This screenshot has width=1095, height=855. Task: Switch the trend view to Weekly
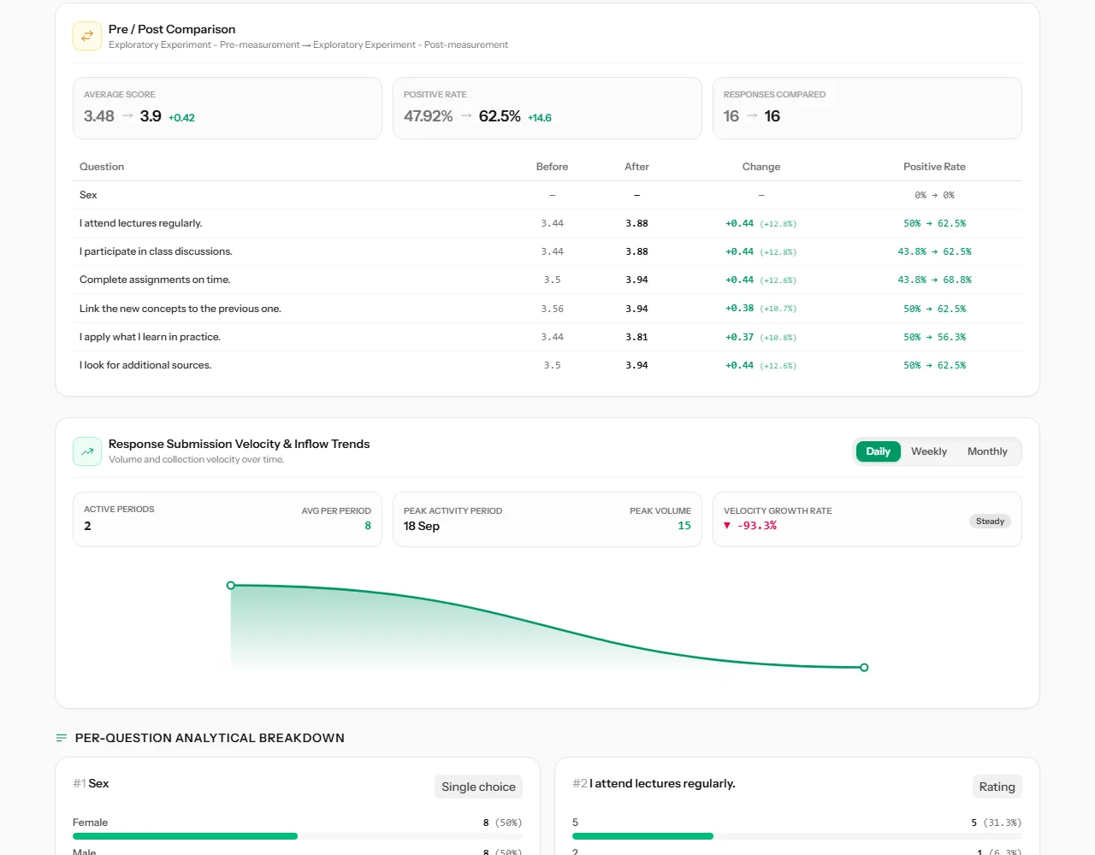(929, 451)
